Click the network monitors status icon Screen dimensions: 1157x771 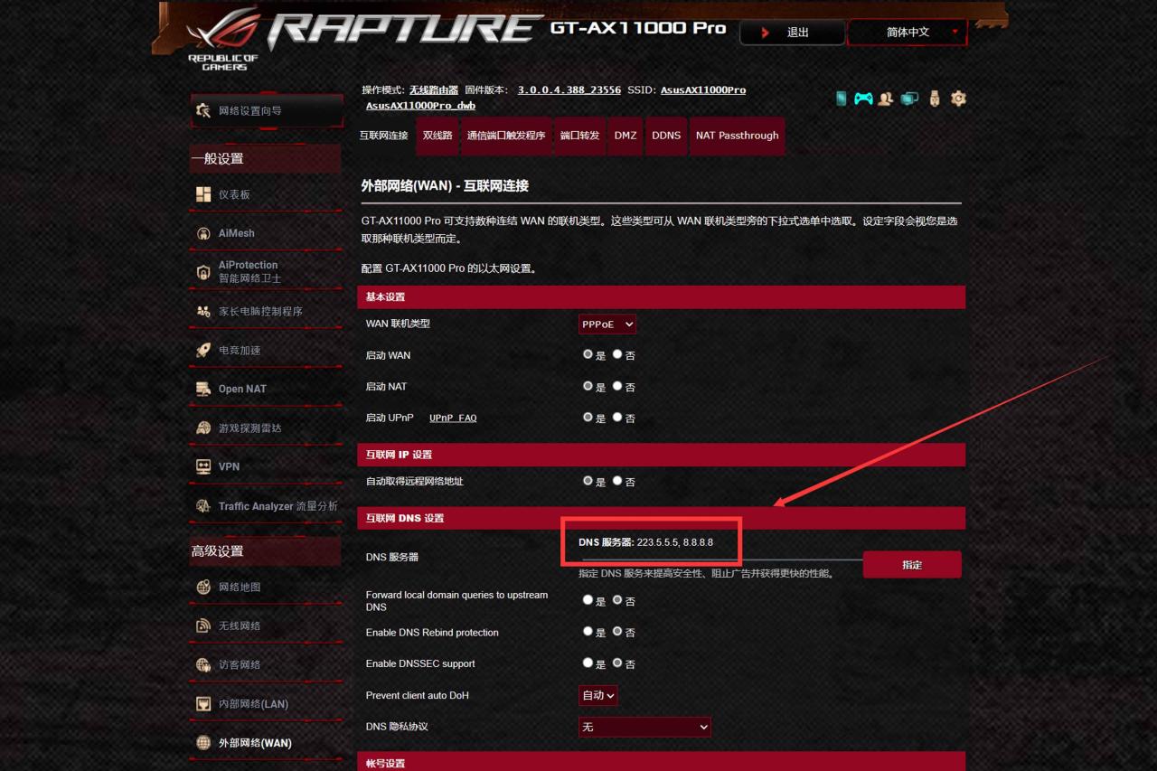pos(910,99)
